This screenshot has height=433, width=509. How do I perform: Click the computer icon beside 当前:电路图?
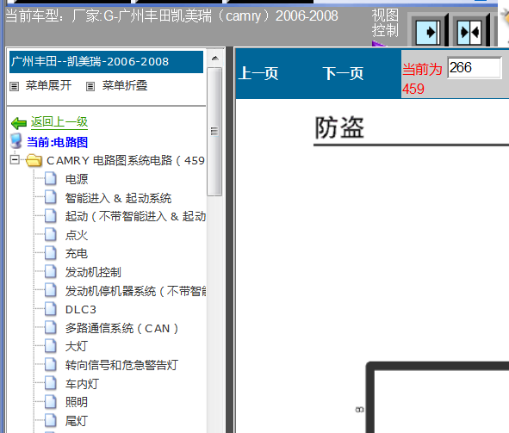pos(16,141)
